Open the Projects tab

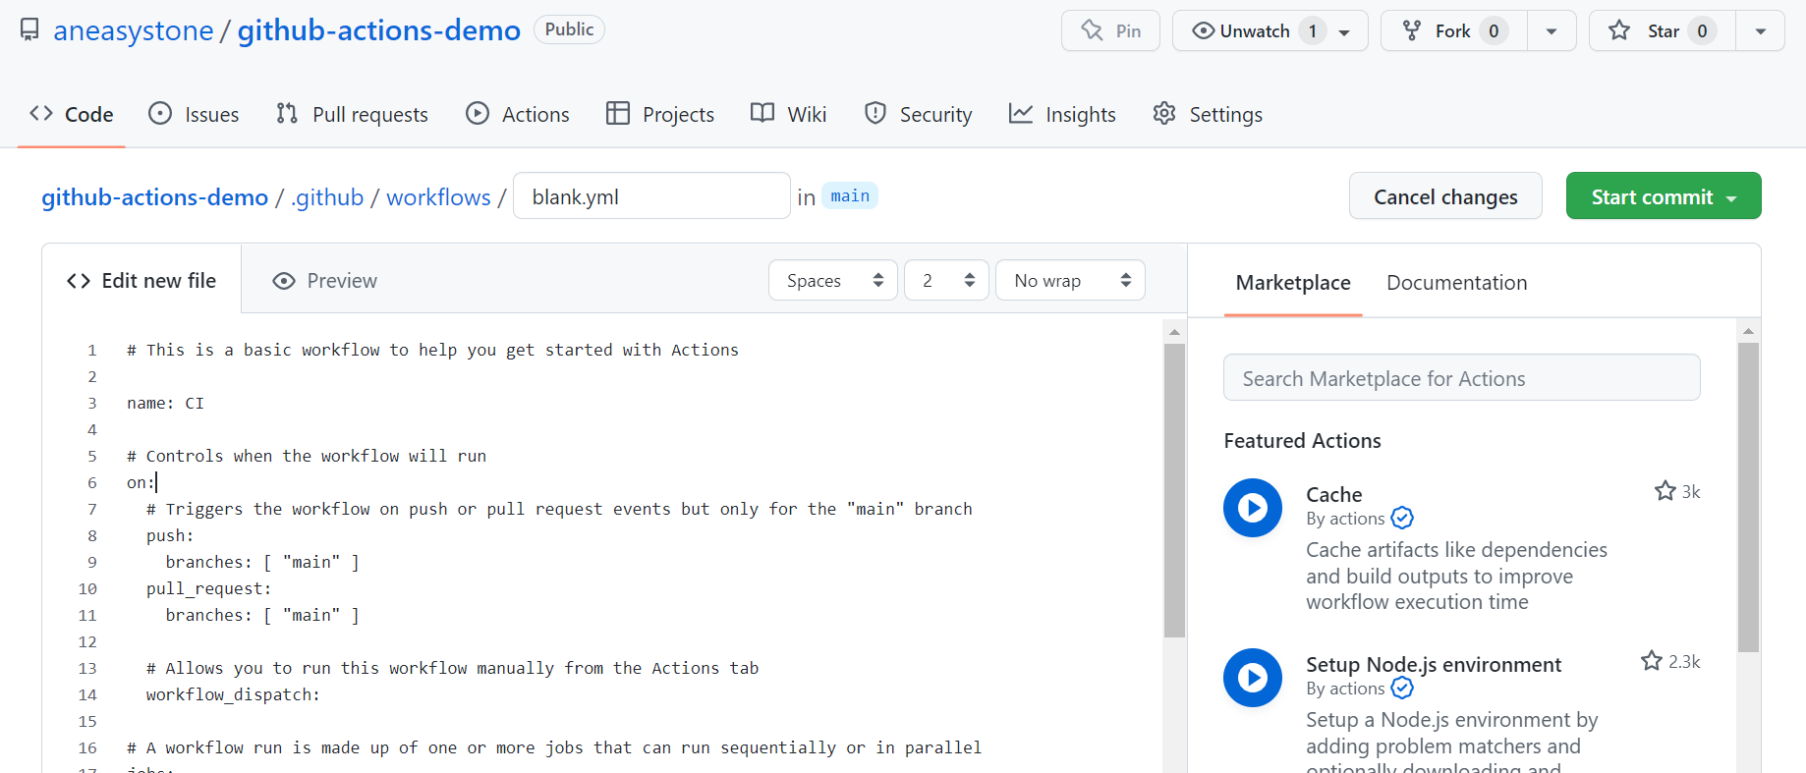point(660,114)
